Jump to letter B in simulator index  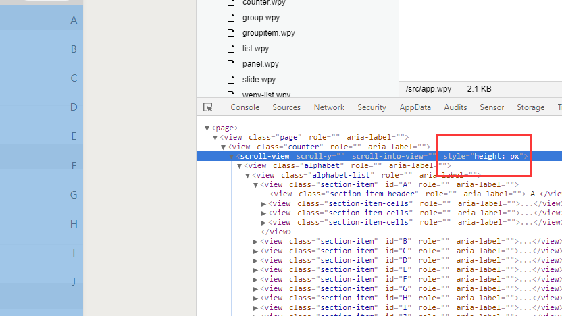[x=74, y=49]
